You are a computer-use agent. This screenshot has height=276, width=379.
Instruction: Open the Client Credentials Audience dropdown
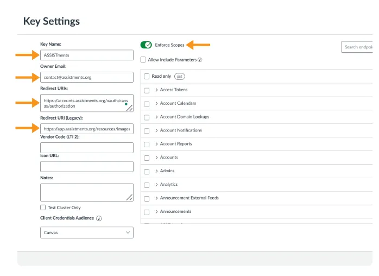click(86, 233)
